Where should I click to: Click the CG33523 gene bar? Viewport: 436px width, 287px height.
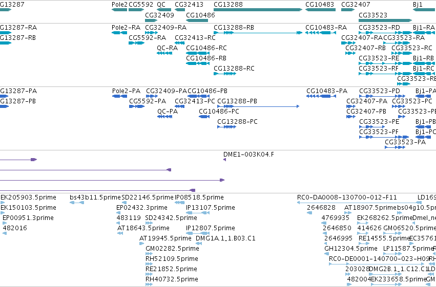[x=385, y=20]
